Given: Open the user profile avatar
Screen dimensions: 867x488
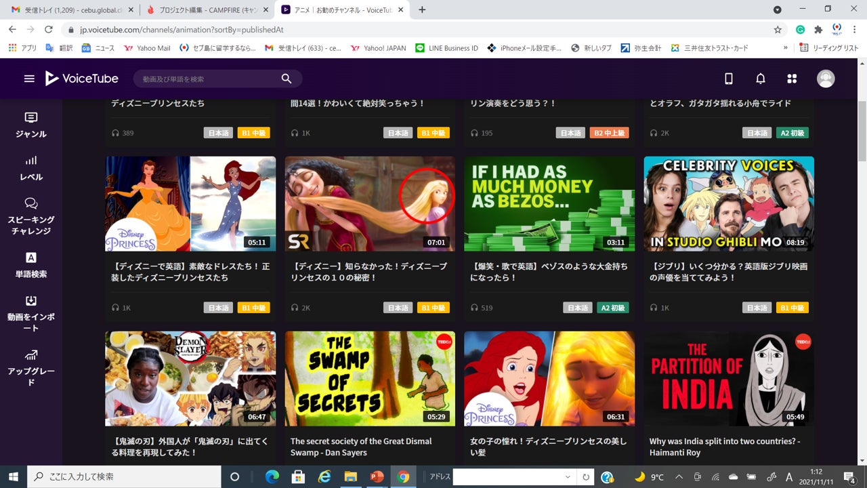Looking at the screenshot, I should pos(826,79).
